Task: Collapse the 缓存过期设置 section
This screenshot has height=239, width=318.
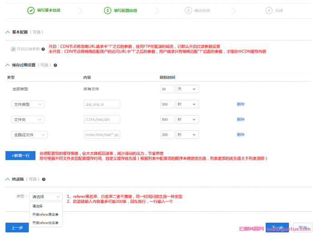Action: point(7,65)
